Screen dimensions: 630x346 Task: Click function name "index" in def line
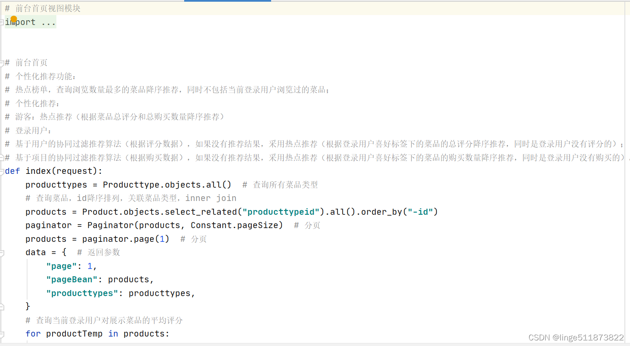38,171
